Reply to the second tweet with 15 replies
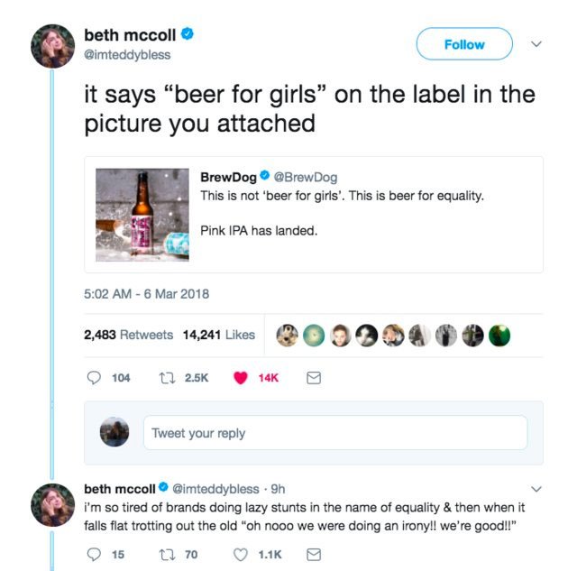The image size is (577, 571). pyautogui.click(x=93, y=554)
